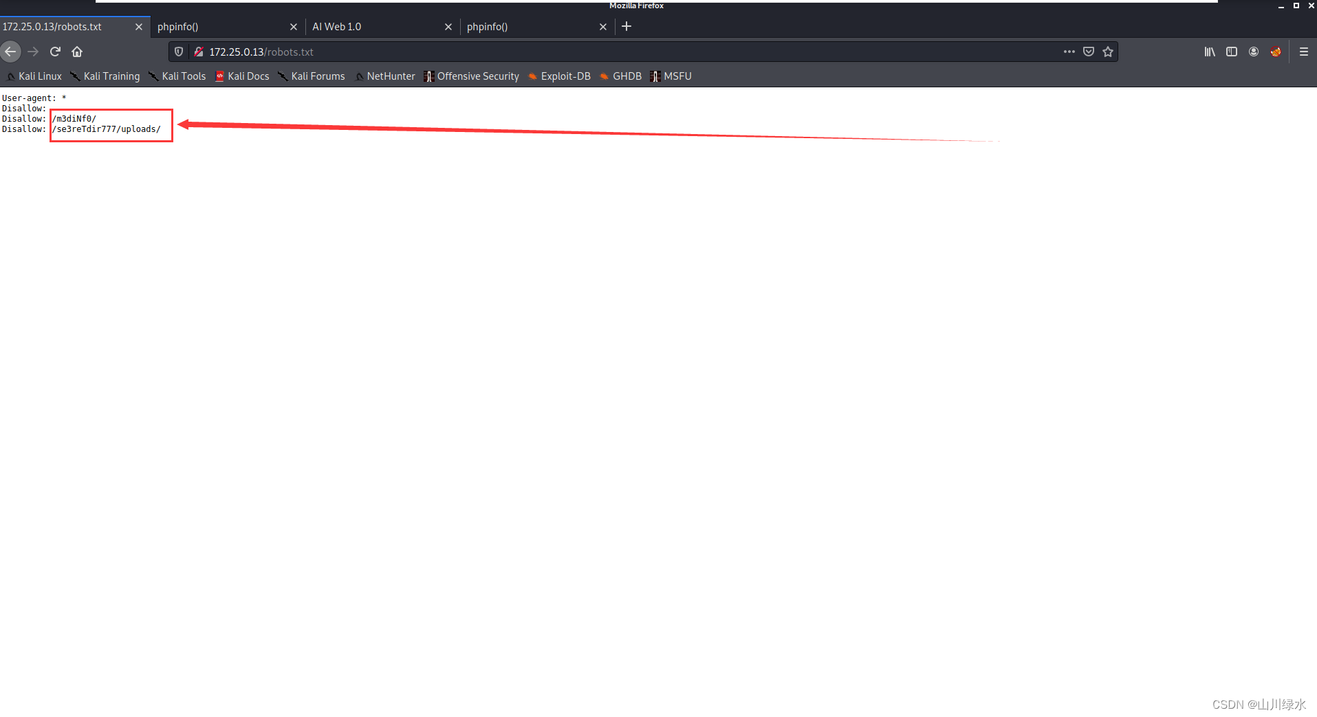Open the Kali Linux bookmark
The height and width of the screenshot is (717, 1317).
[34, 76]
